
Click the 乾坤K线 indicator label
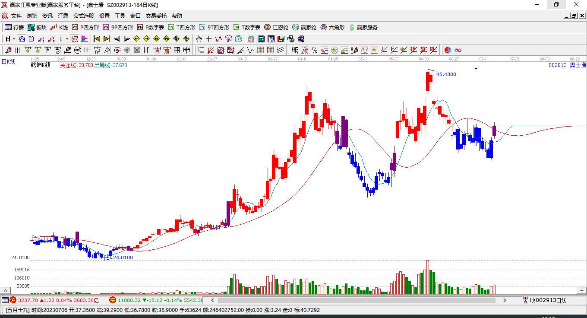41,65
